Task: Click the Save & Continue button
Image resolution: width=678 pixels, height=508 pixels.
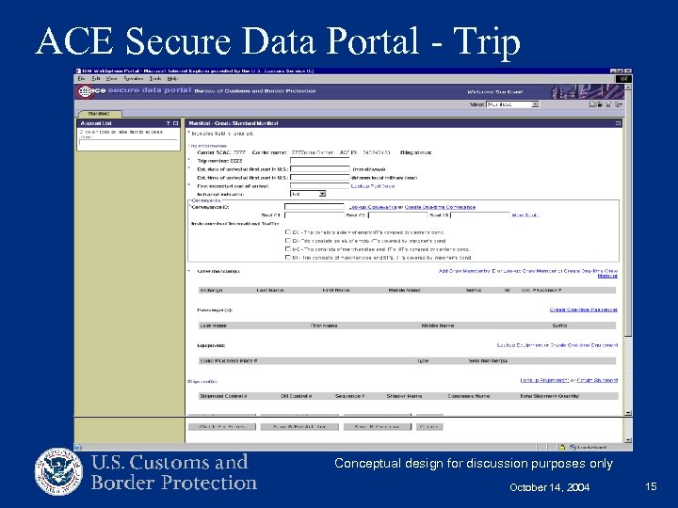Action: 377,427
